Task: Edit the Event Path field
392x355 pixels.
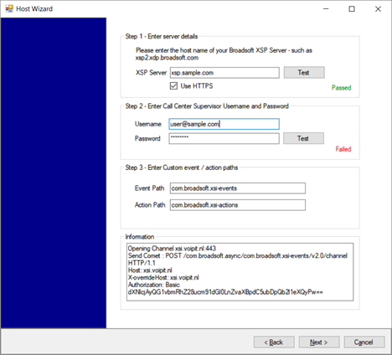Action: [238, 188]
